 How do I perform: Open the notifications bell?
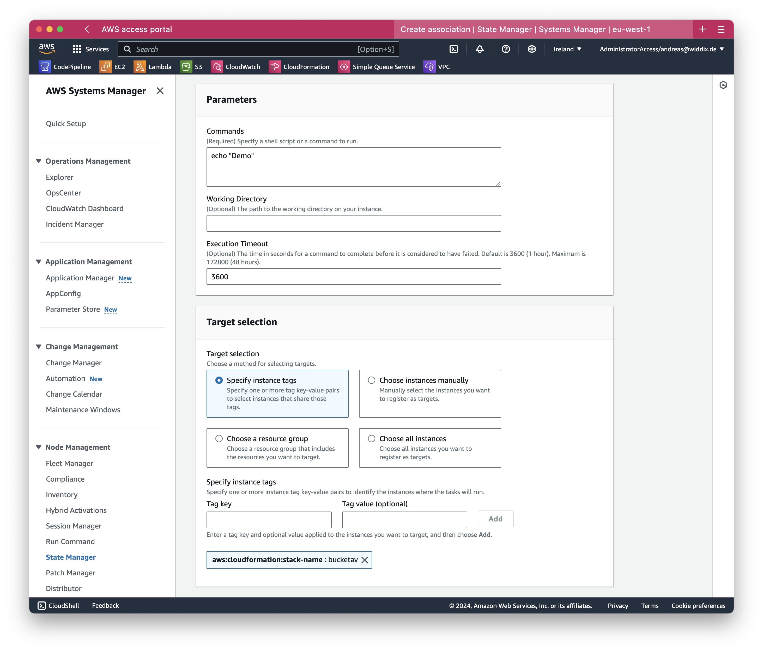click(x=480, y=49)
